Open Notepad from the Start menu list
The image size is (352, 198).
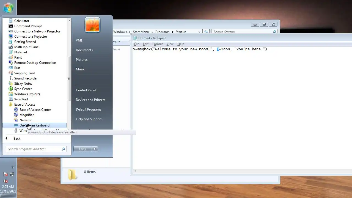(x=21, y=52)
